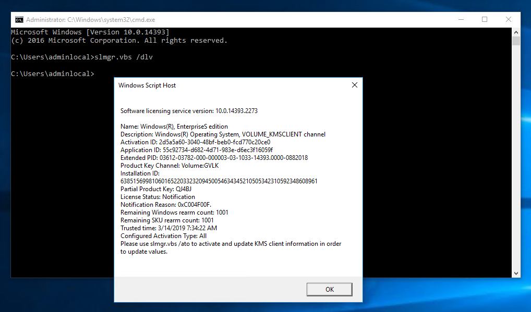Image resolution: width=531 pixels, height=312 pixels.
Task: Click the 'Name: Windows(R), EnterpriseS edition' line
Action: tap(174, 127)
